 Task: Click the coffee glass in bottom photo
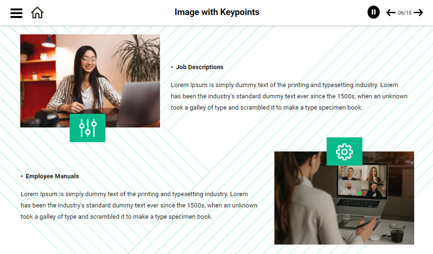(397, 233)
